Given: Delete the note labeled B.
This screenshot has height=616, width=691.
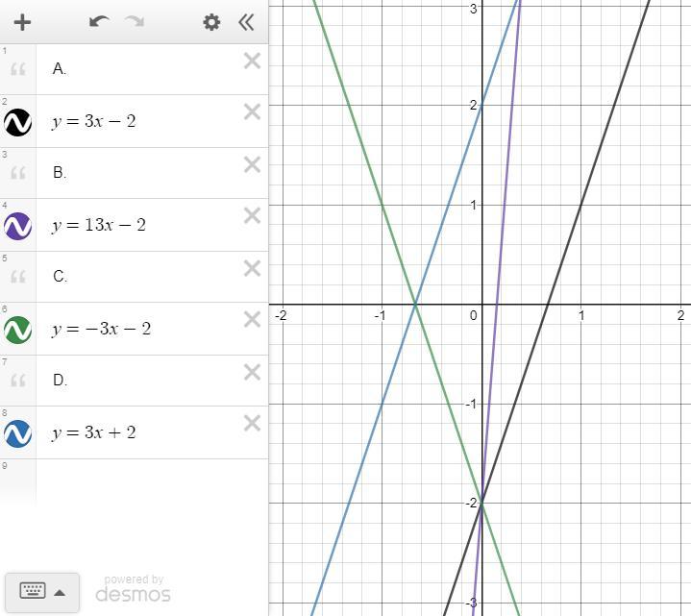Looking at the screenshot, I should pos(252,164).
